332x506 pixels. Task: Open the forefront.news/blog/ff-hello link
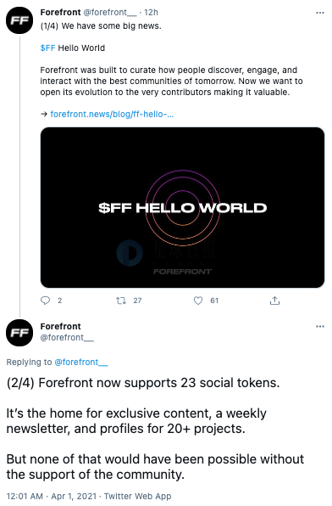(112, 115)
